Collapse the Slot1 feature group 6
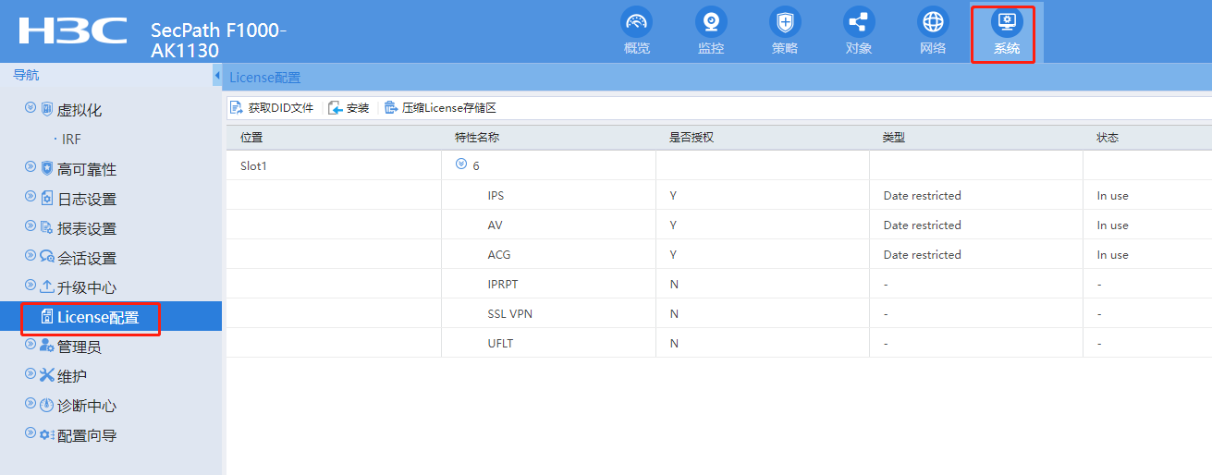 (460, 165)
